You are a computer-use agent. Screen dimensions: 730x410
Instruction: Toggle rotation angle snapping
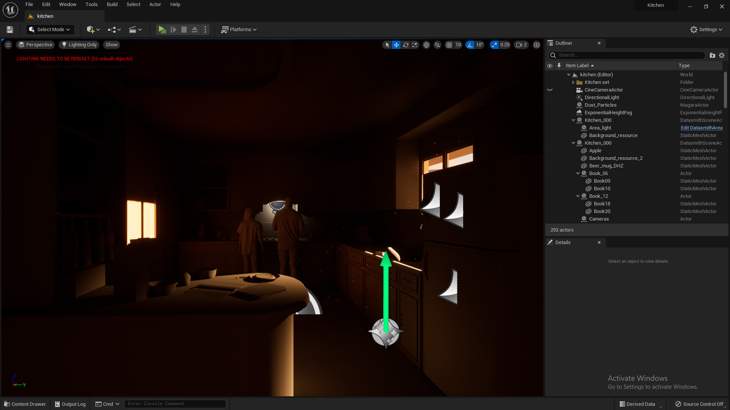pos(470,45)
